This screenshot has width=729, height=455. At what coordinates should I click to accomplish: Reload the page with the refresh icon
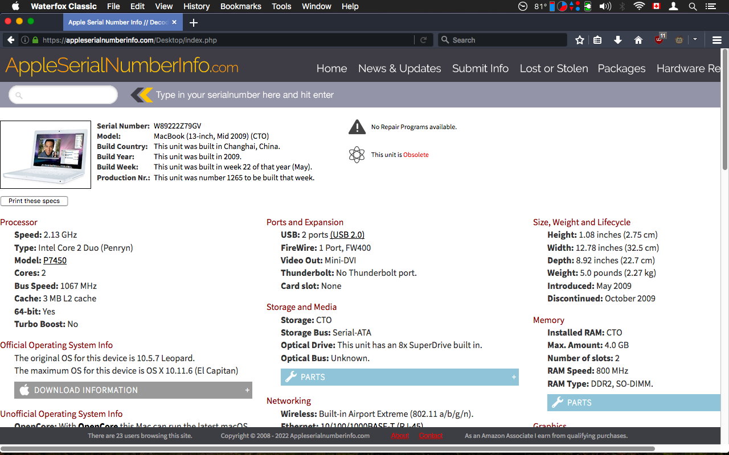(423, 40)
